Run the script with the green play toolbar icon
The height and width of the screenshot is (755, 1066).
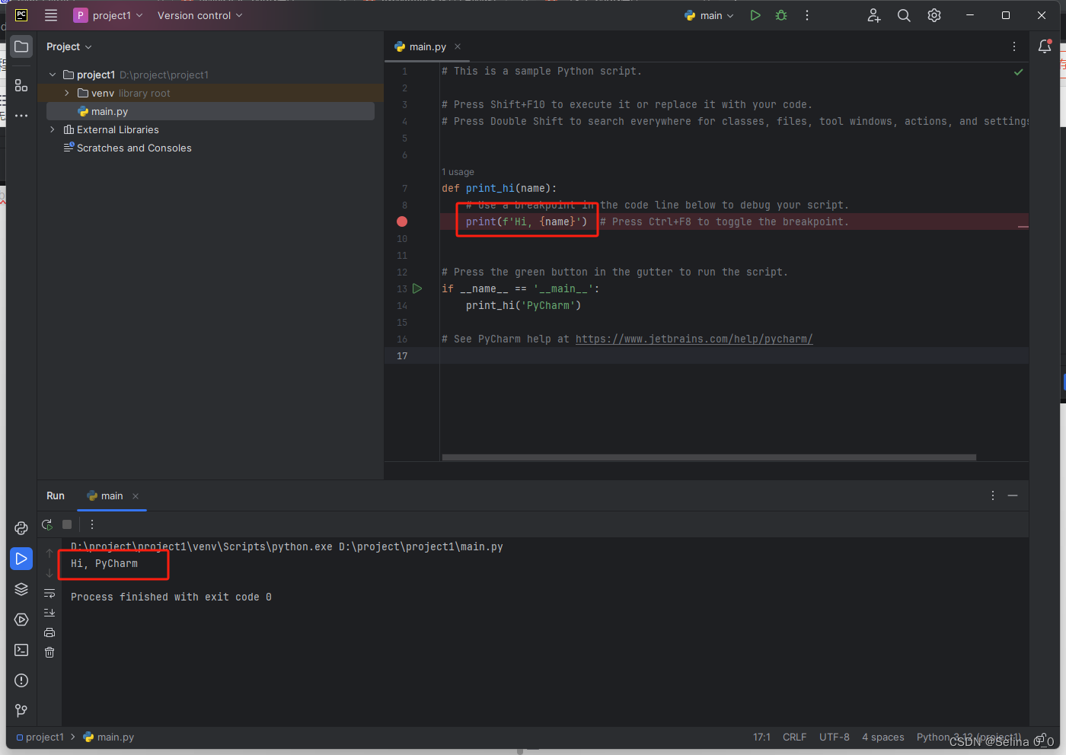[x=755, y=14]
